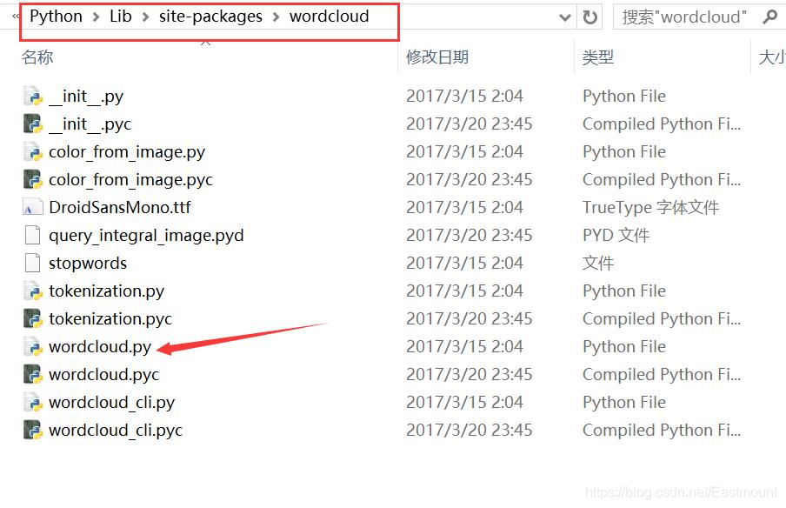Image resolution: width=786 pixels, height=508 pixels.
Task: Go to site-packages folder in breadcrumb
Action: tap(210, 17)
